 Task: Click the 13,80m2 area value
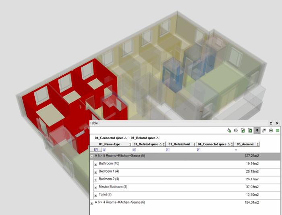click(x=252, y=195)
